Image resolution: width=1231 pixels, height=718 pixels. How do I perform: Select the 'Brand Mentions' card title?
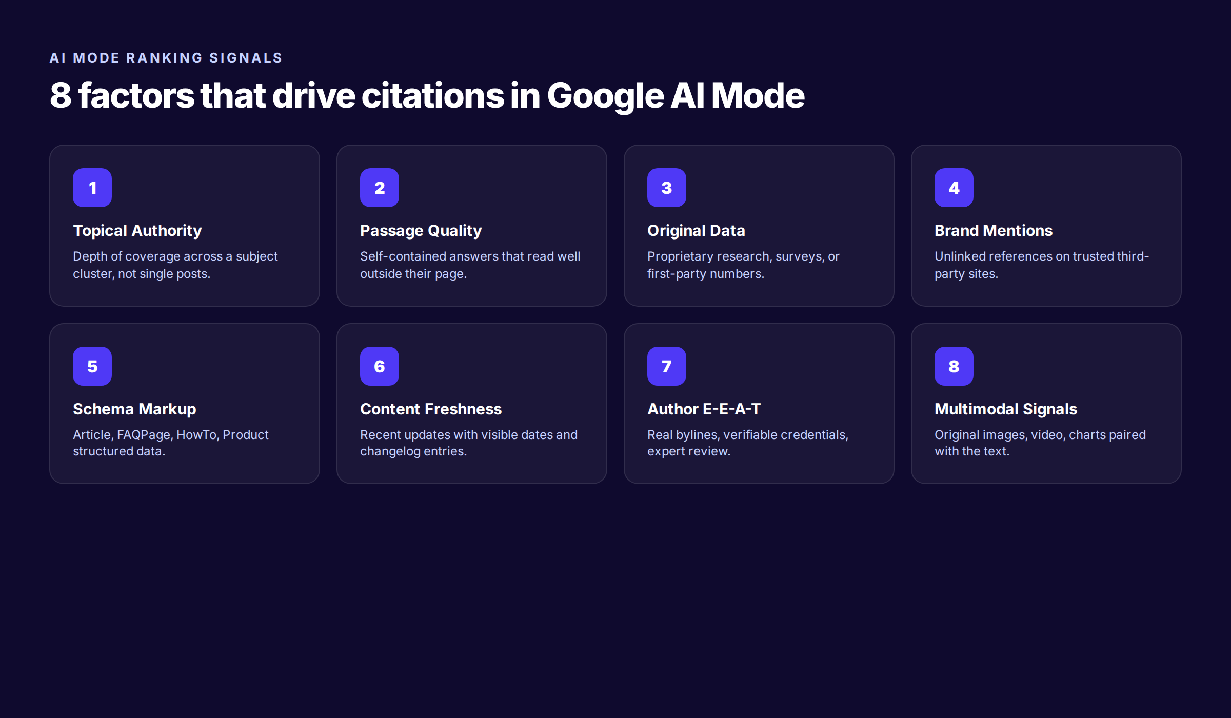[x=994, y=231]
